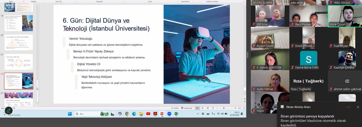Open YouTube app from the taskbar

pyautogui.click(x=148, y=114)
